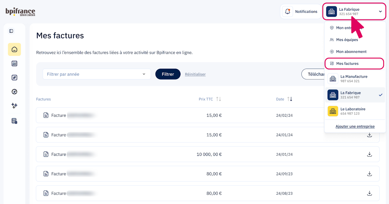This screenshot has height=204, width=389.
Task: Sort invoices by Prix TTC arrows
Action: [x=219, y=99]
